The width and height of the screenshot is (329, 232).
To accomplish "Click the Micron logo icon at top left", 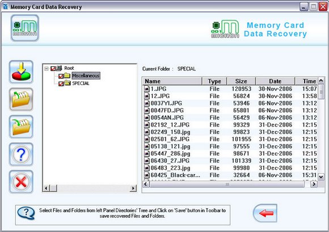I will 25,28.
